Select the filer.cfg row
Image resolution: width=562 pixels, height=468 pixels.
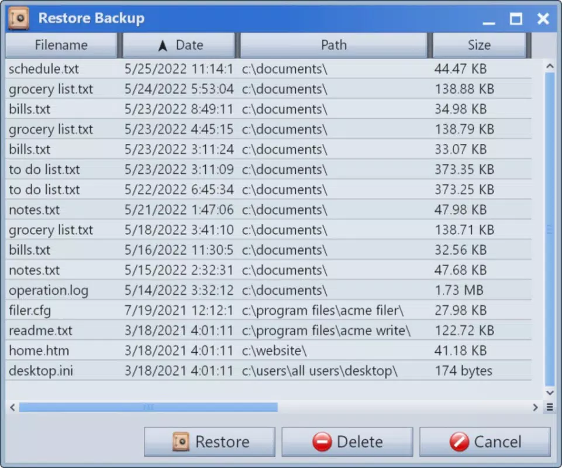coord(268,310)
